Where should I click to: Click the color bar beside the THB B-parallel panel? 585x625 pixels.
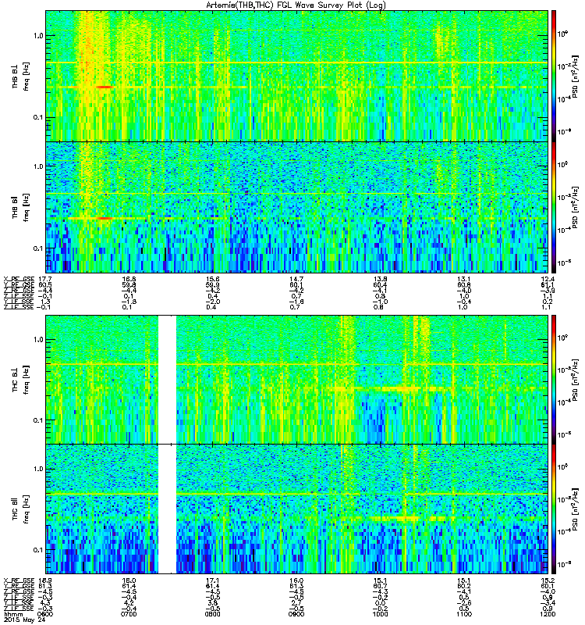tap(554, 207)
